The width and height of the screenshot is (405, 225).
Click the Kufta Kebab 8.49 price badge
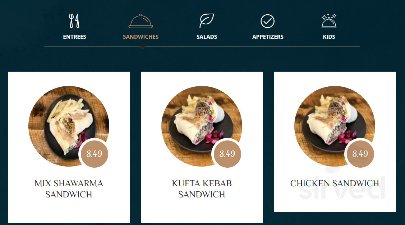coord(227,154)
